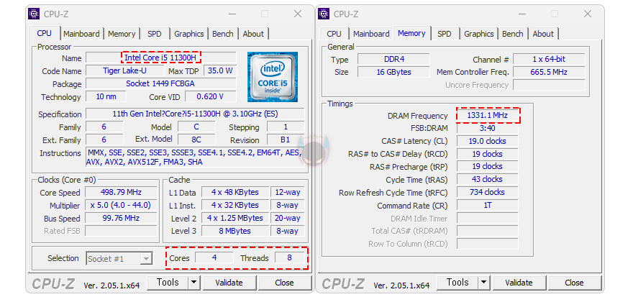This screenshot has width=633, height=297.
Task: Click memory Type value DDR4
Action: (x=394, y=59)
